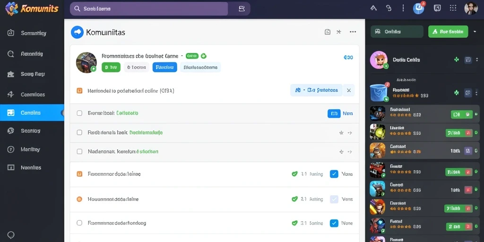Open the vertical dots menu in the blue bucket row
The width and height of the screenshot is (484, 242).
pos(477,93)
